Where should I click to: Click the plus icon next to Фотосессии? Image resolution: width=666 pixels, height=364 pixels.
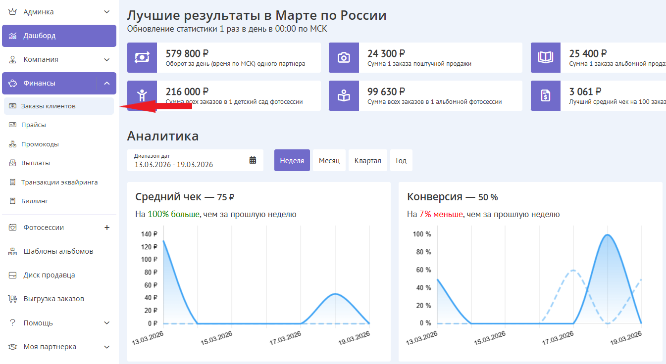click(x=107, y=227)
